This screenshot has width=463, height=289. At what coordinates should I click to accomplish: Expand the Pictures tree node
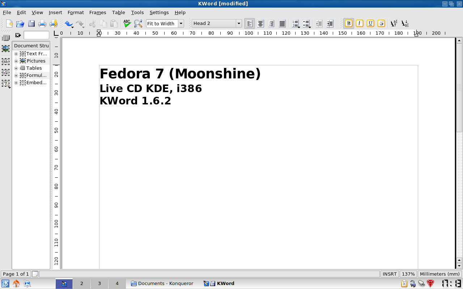(x=16, y=61)
